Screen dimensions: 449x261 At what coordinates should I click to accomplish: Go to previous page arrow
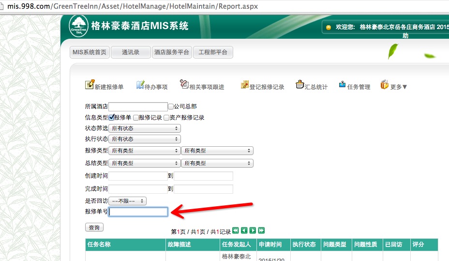point(244,230)
